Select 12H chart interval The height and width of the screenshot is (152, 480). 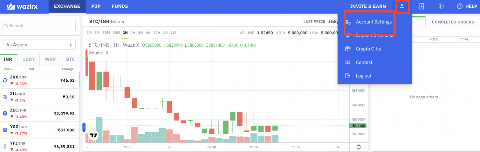tap(157, 33)
